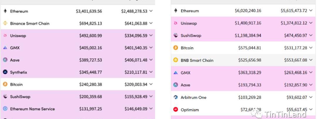The width and height of the screenshot is (317, 119).
Task: Open the BNB Smart Chain project name
Action: tap(197, 60)
